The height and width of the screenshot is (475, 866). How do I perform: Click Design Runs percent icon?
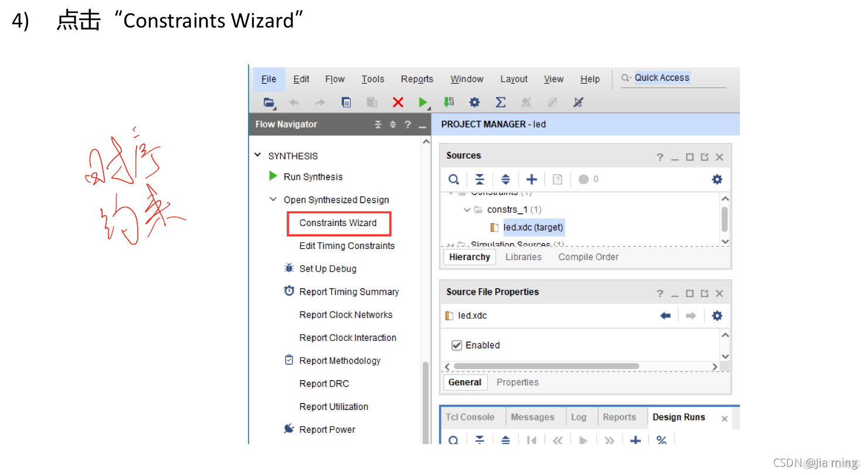pyautogui.click(x=661, y=439)
